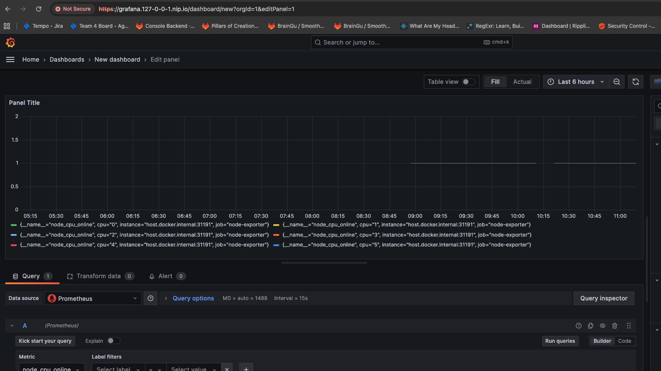Open the equals operator dropdown

tap(156, 368)
